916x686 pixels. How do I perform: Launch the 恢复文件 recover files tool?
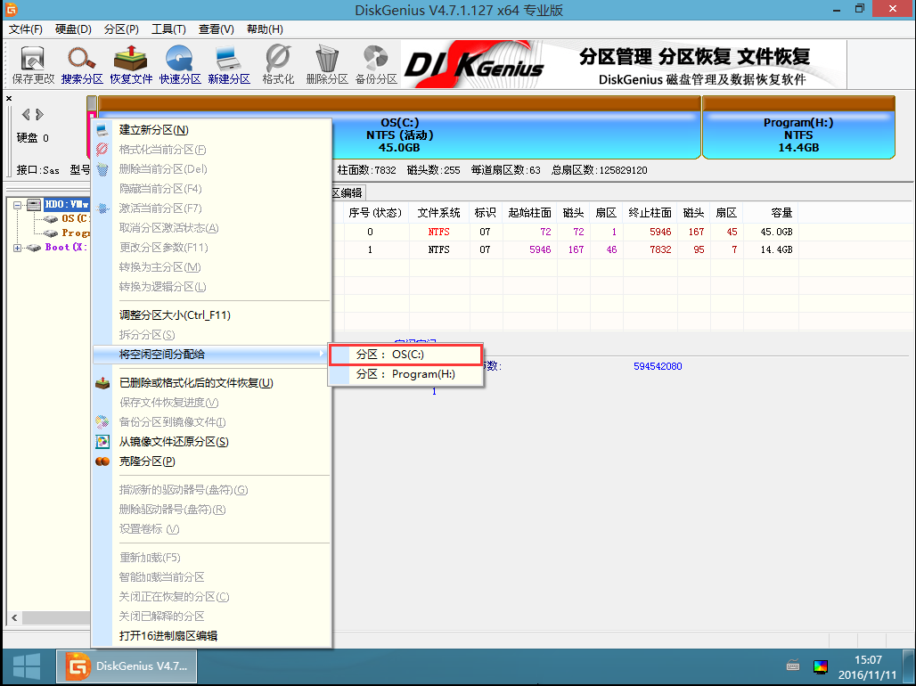131,65
